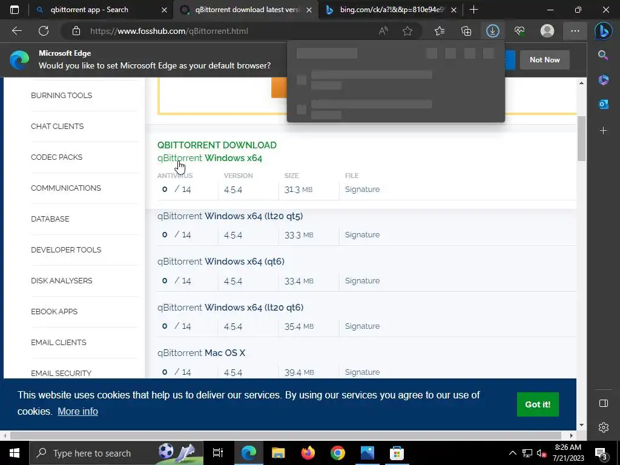Hide the sidebar with panel icon
The height and width of the screenshot is (465, 620).
pyautogui.click(x=604, y=403)
